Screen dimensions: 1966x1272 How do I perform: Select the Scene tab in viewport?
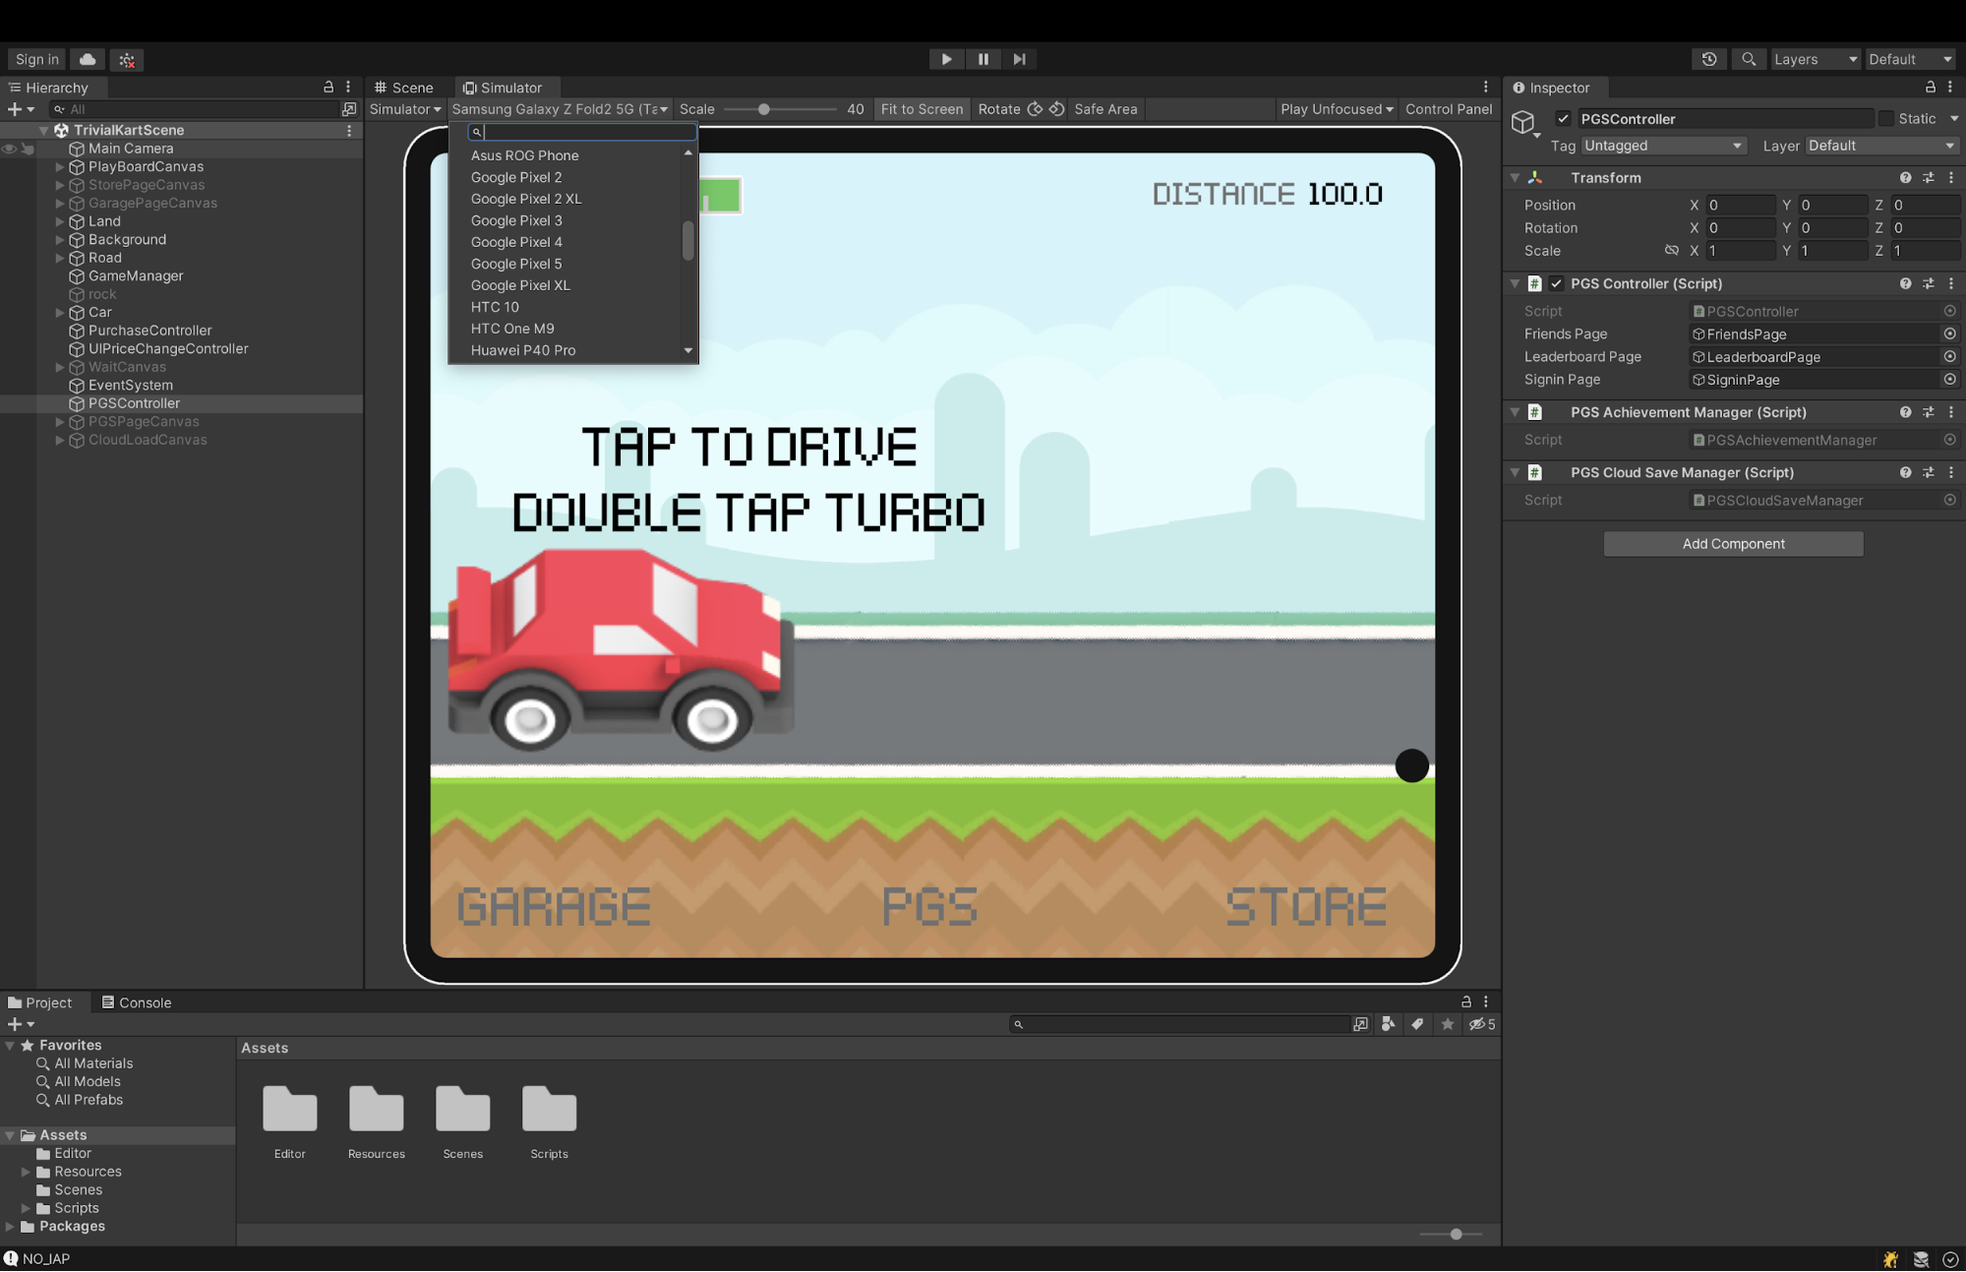pos(410,88)
